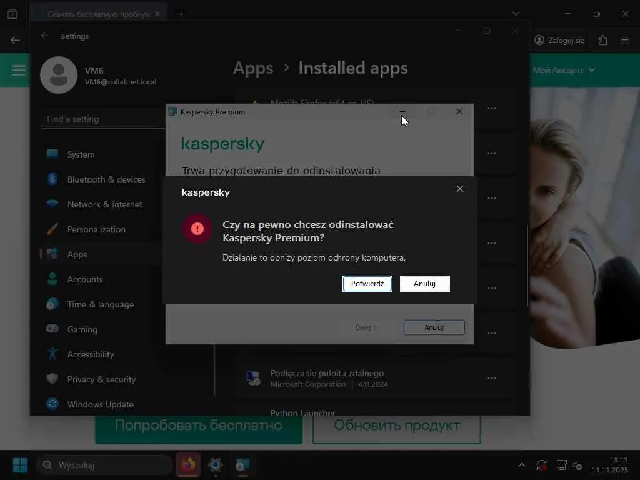Click the Time & language clock icon
Viewport: 640px width, 480px height.
52,304
